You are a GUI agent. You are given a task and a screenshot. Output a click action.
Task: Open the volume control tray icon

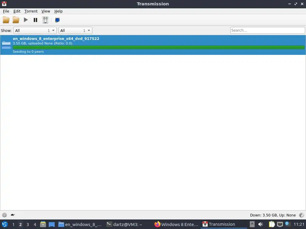pos(261,224)
